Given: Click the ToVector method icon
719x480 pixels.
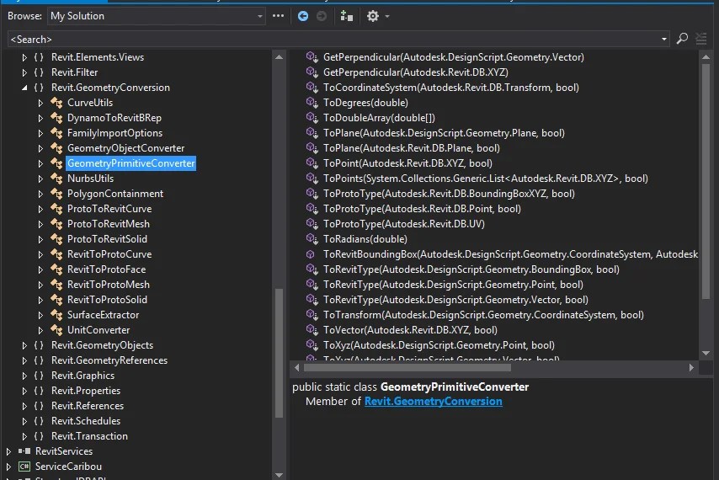Looking at the screenshot, I should [312, 330].
